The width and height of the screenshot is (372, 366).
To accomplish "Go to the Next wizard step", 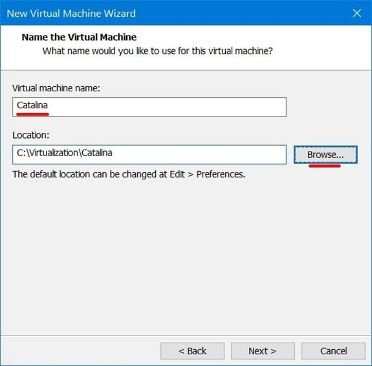I will coord(263,351).
